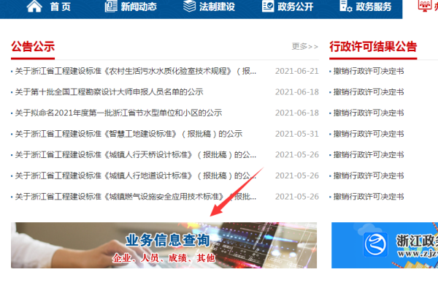The image size is (438, 283).
Task: Click the home house icon
Action: tap(34, 6)
